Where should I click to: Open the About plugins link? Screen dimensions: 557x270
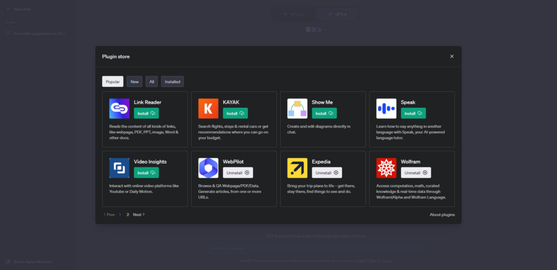coord(442,215)
